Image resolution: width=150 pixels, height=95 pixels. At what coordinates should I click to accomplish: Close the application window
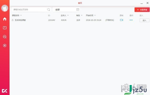[147, 3]
